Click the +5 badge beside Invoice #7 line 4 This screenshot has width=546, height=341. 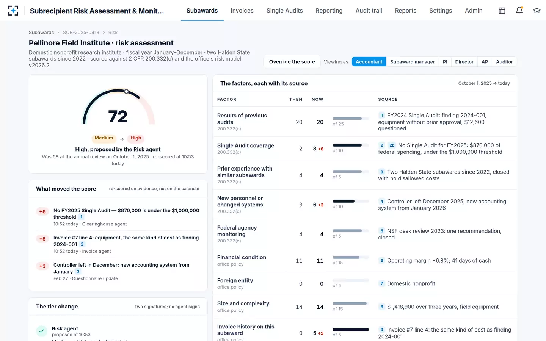pos(42,239)
